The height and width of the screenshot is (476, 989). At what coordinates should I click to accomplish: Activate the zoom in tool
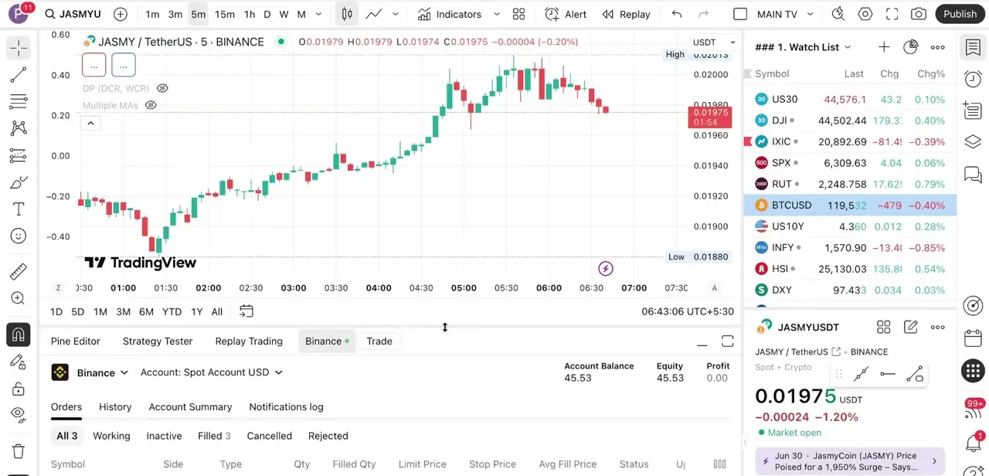(19, 298)
